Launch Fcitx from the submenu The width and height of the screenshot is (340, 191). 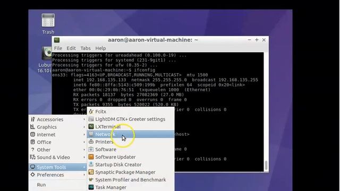[131, 111]
